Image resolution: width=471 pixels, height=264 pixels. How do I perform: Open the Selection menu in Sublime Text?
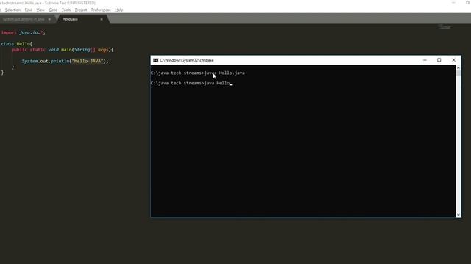(13, 10)
